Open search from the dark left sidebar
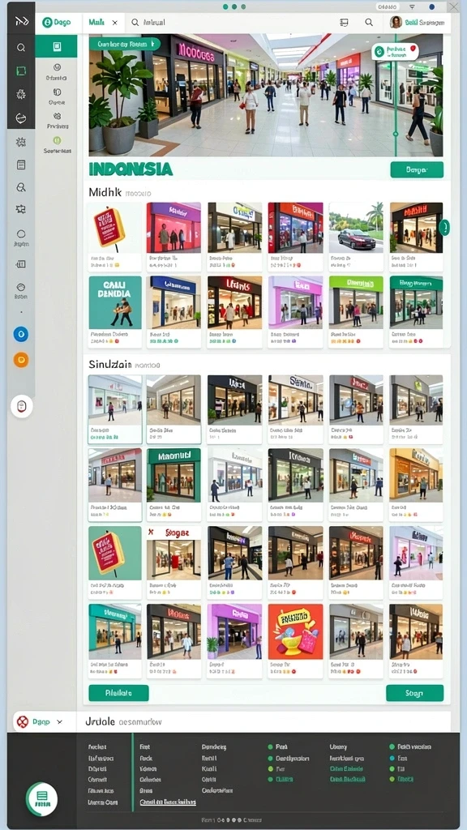467x830 pixels. [x=21, y=48]
